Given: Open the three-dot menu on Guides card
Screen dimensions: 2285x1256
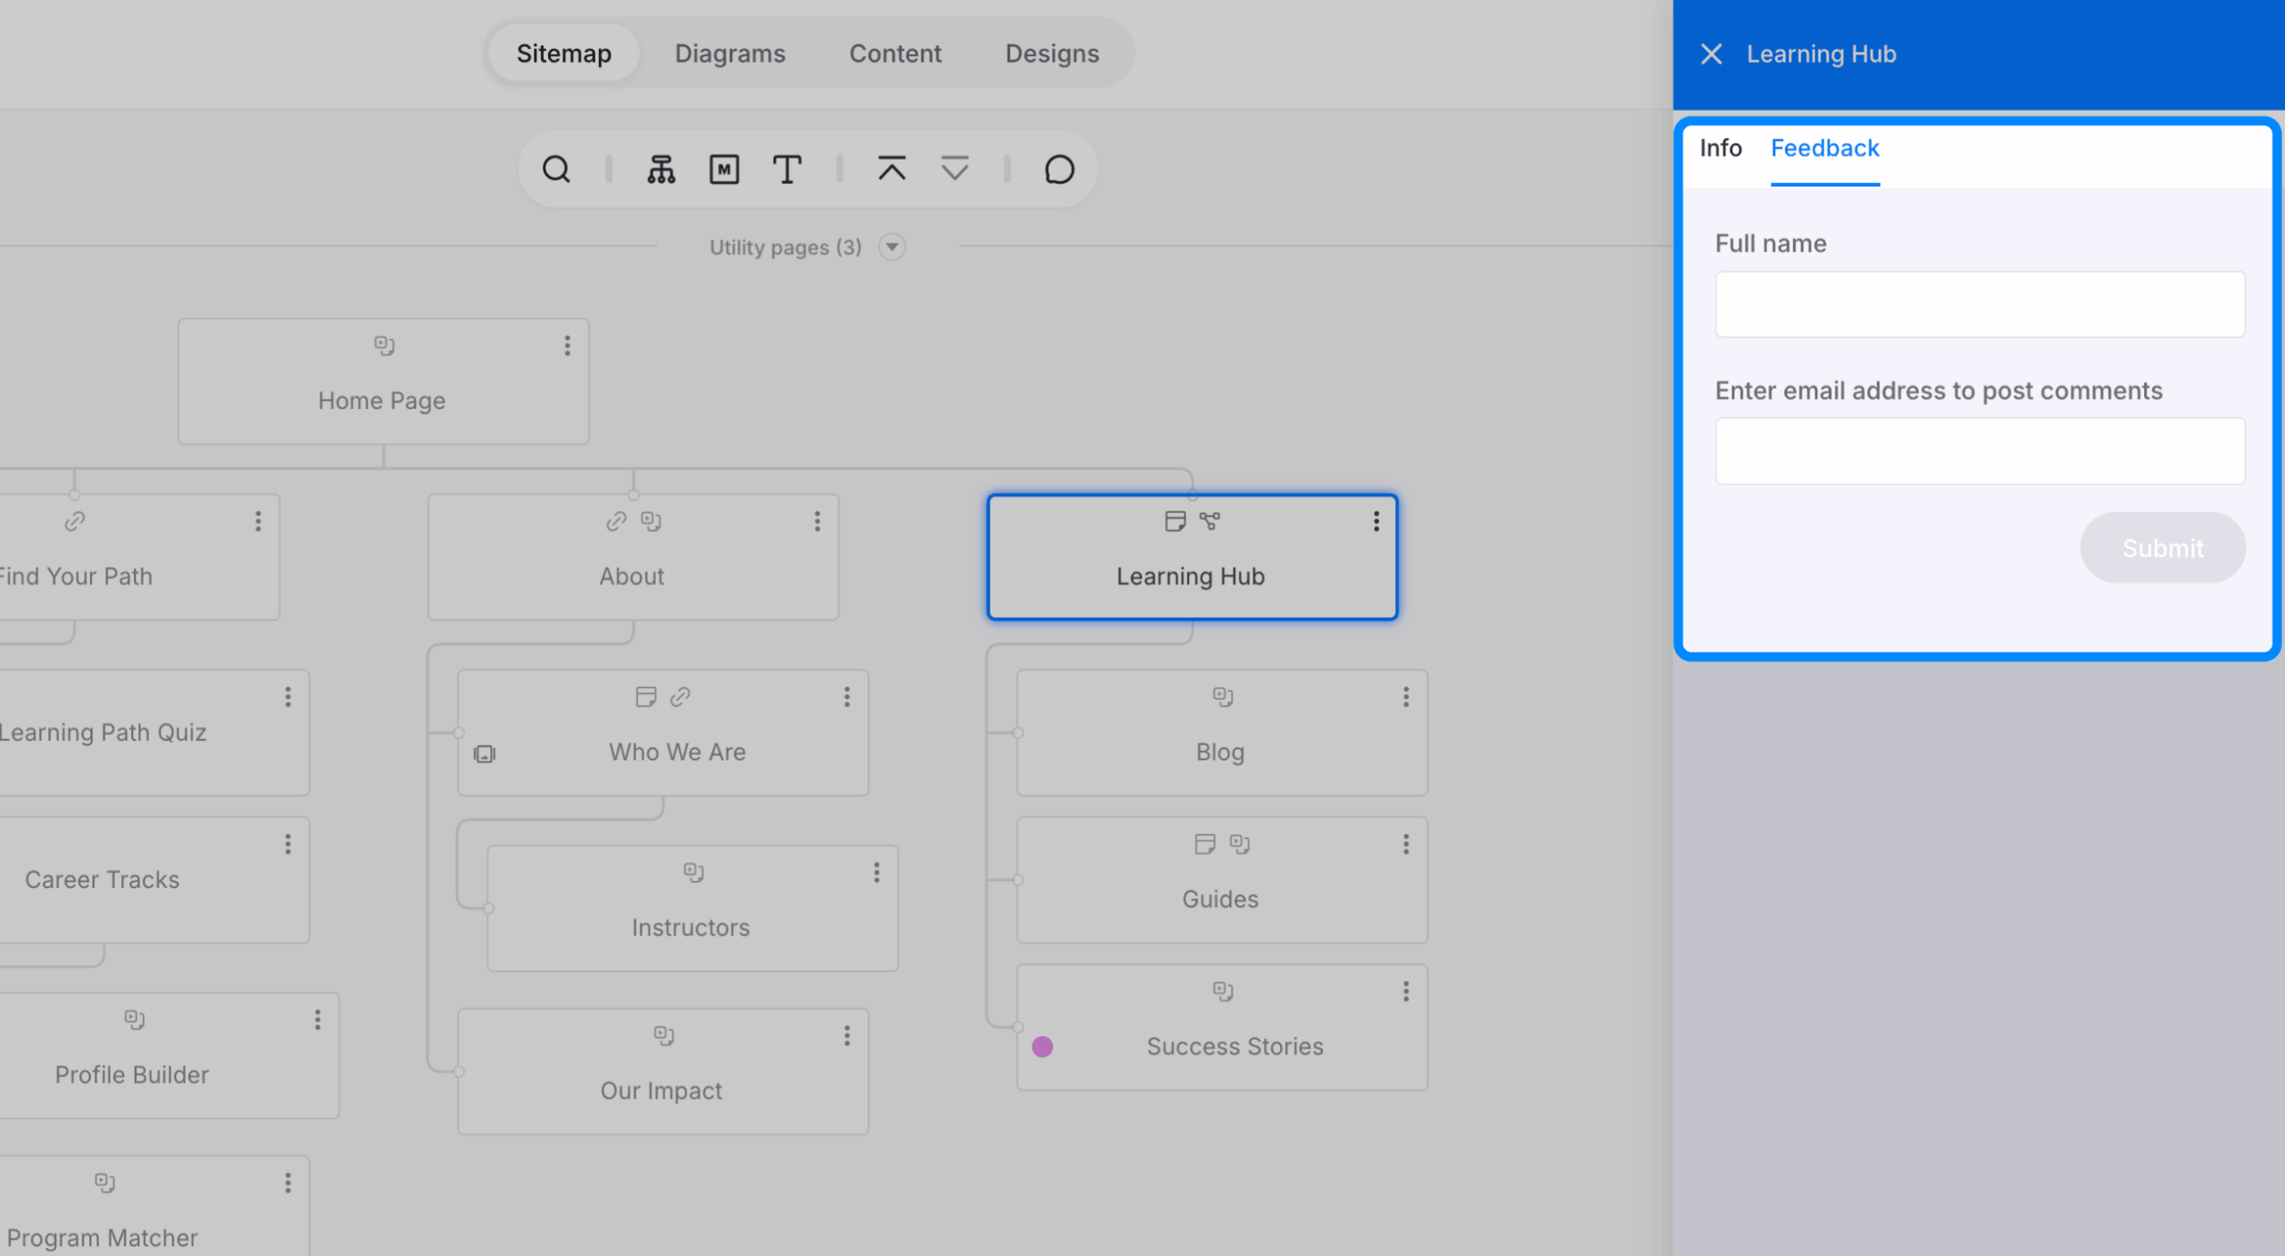Looking at the screenshot, I should [1405, 844].
